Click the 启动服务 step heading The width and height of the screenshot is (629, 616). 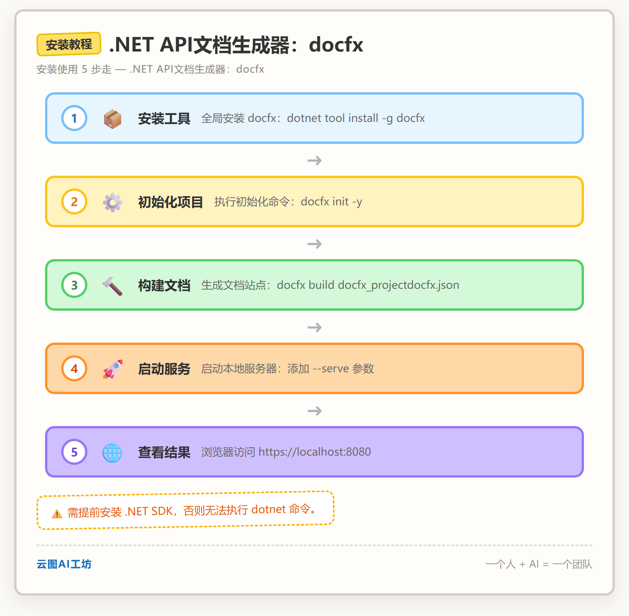click(164, 369)
